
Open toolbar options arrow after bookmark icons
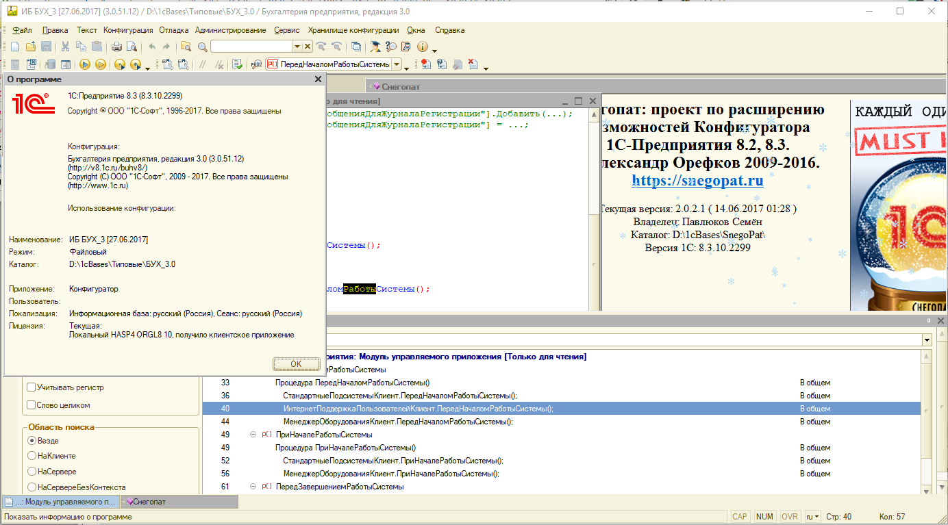(x=486, y=68)
